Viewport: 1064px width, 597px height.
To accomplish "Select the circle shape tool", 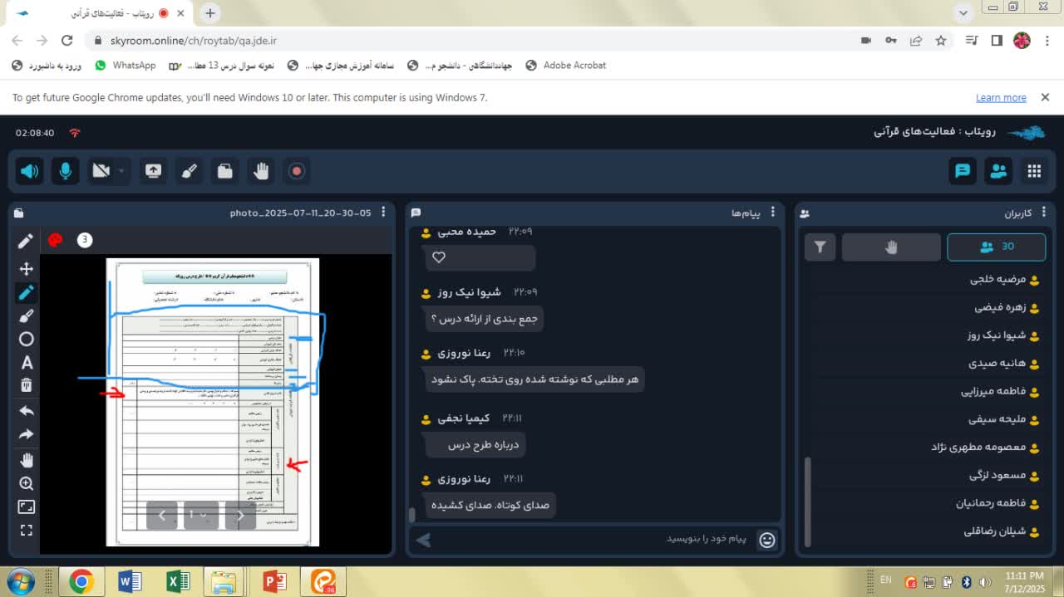I will pyautogui.click(x=26, y=339).
